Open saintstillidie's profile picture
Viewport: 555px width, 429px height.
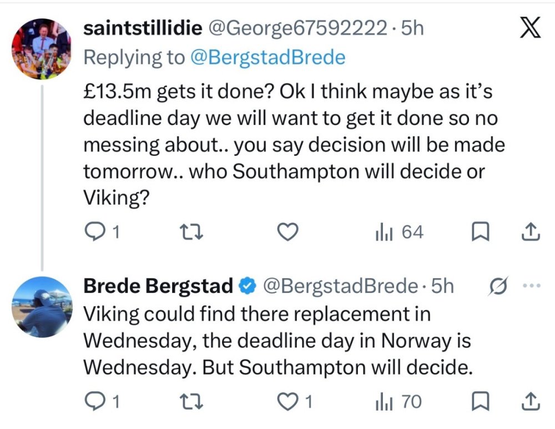coord(42,49)
